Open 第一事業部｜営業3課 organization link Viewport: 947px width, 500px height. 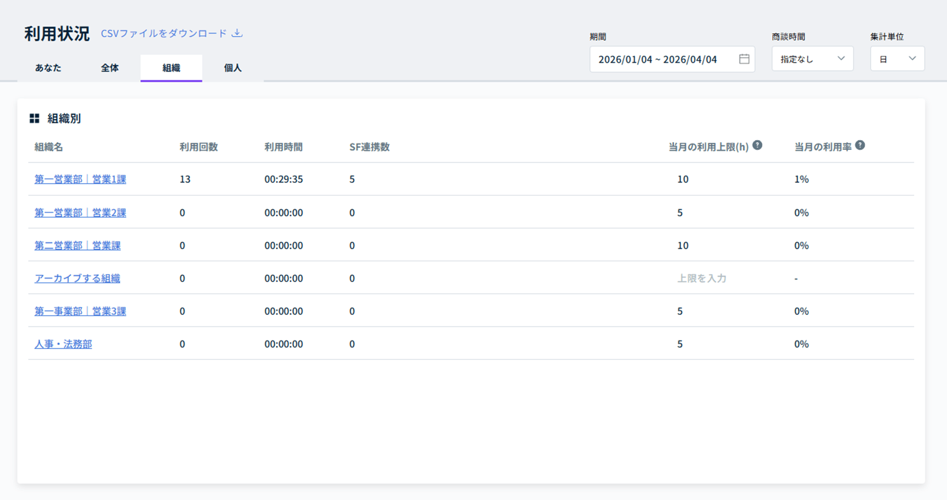click(x=80, y=311)
